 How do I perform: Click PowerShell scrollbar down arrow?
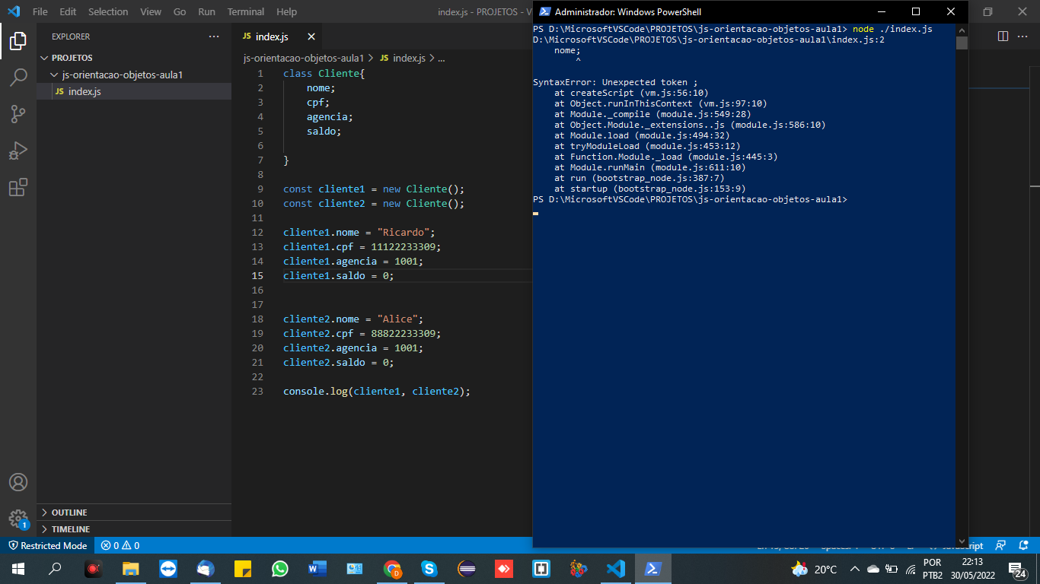[962, 542]
